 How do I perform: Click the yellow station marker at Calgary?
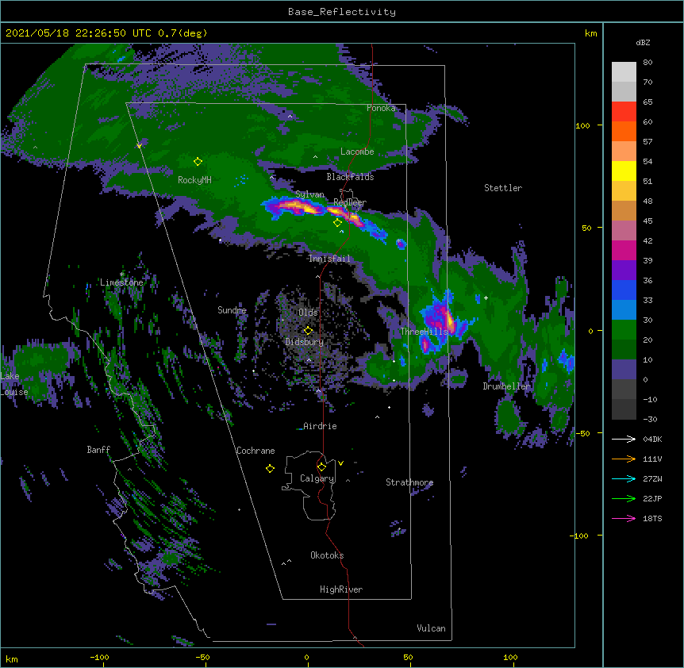point(321,467)
